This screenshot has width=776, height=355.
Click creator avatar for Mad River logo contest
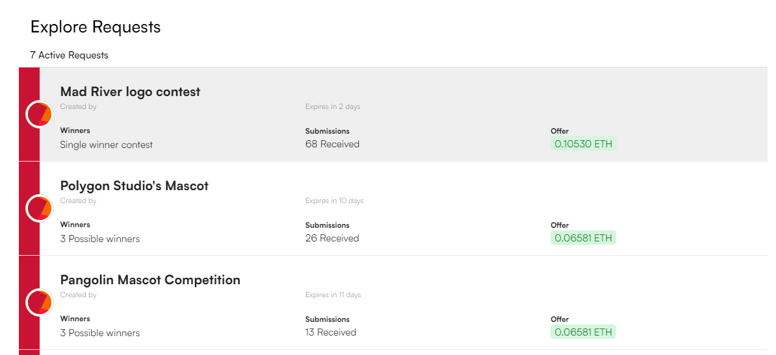pyautogui.click(x=39, y=115)
